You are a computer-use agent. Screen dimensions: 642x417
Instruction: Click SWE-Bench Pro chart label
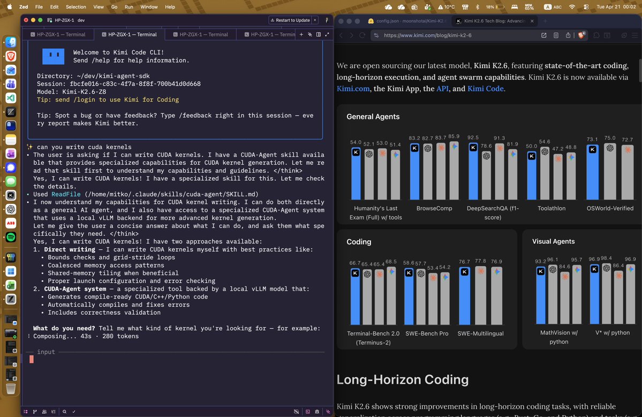click(427, 333)
